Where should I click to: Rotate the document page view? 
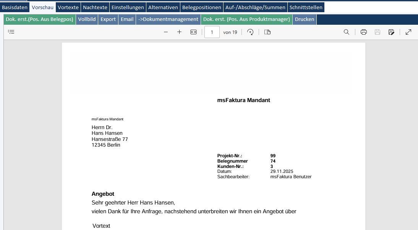point(251,32)
